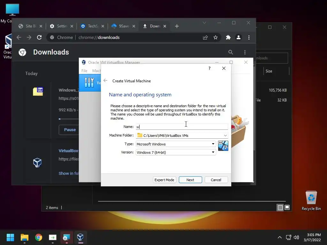This screenshot has width=327, height=245.
Task: Click the 105,756 KB size cell in Explorer
Action: [278, 90]
